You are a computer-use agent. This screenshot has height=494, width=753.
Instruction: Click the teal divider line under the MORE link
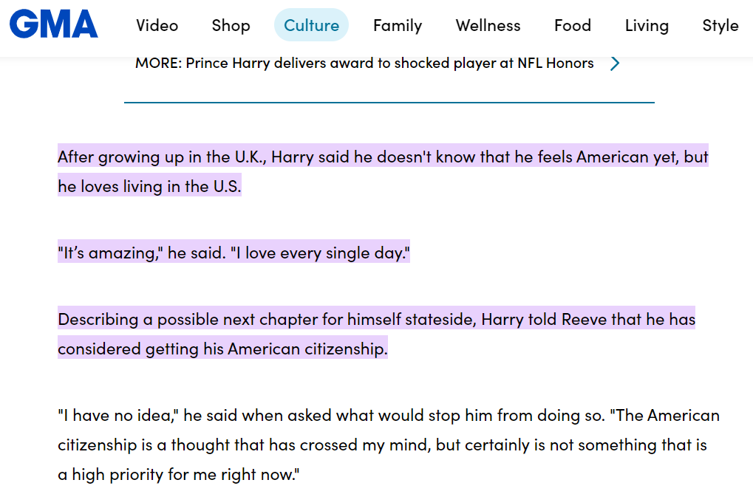pyautogui.click(x=389, y=103)
